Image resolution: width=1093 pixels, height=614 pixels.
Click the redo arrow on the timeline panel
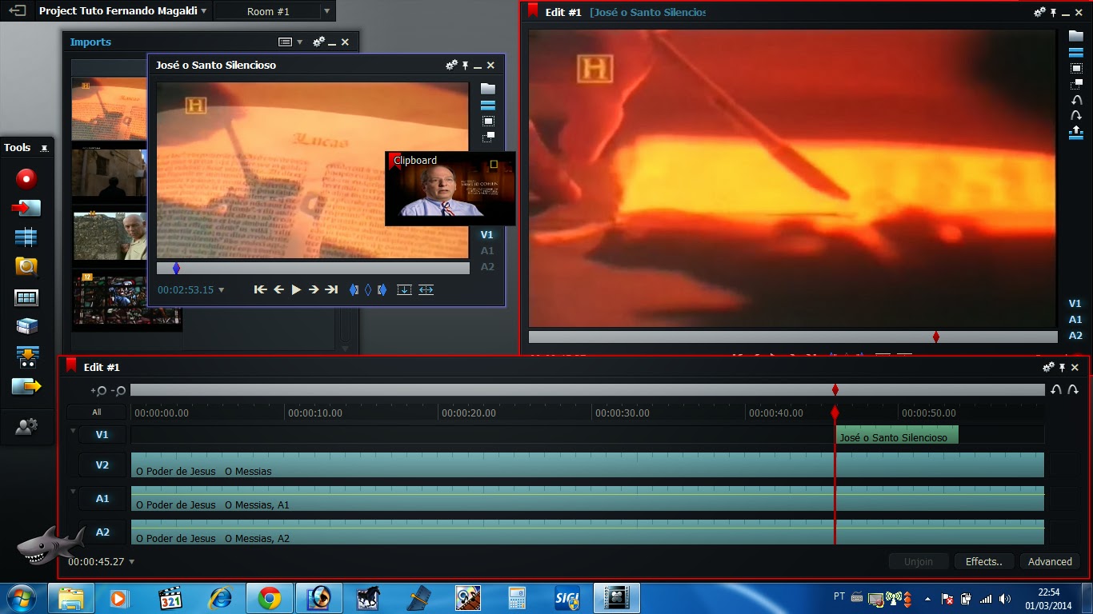click(1072, 390)
